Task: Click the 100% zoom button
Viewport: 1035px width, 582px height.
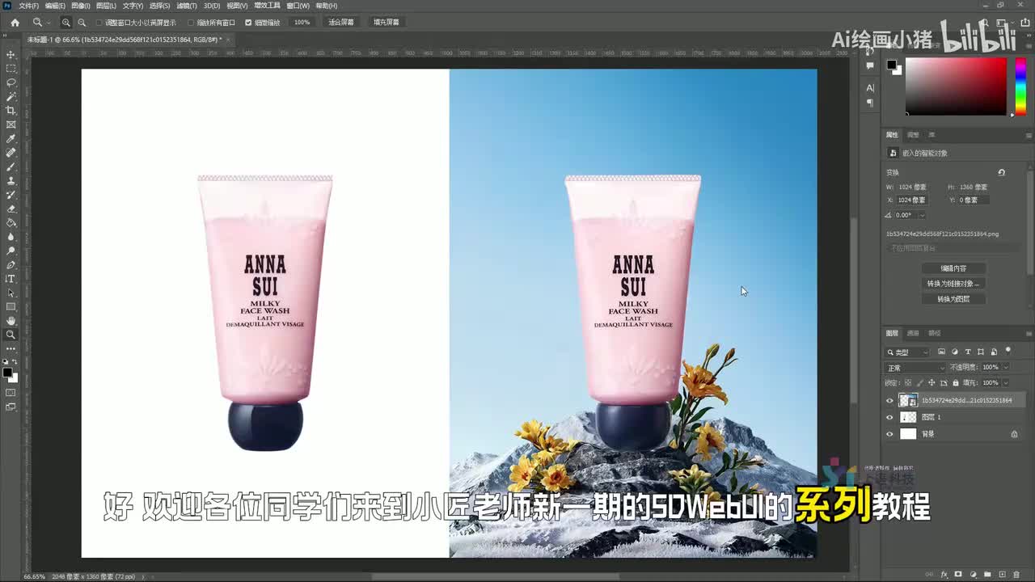Action: [x=302, y=23]
